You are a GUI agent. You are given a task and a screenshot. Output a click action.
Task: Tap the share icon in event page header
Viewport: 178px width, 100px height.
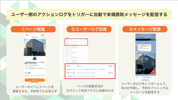[42, 38]
